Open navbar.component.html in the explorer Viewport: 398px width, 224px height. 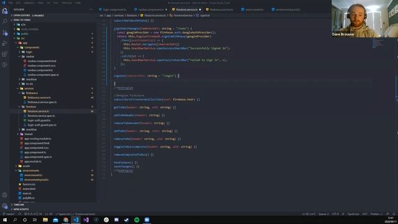(x=42, y=61)
